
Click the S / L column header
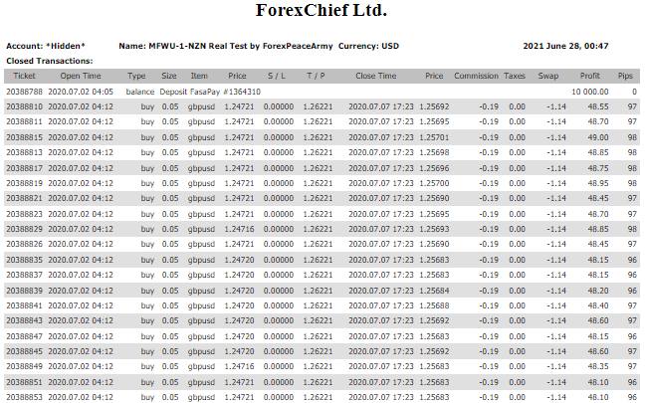click(277, 76)
